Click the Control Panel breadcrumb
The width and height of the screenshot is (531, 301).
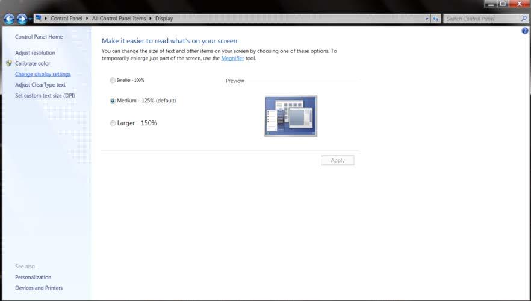(66, 19)
